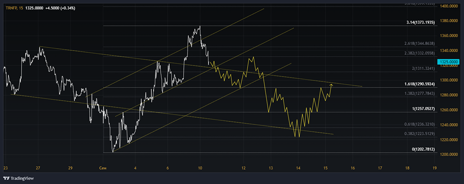Select the 0(1202.7812) Fibonacci level label
Viewport: 464px width, 184px height.
423,149
